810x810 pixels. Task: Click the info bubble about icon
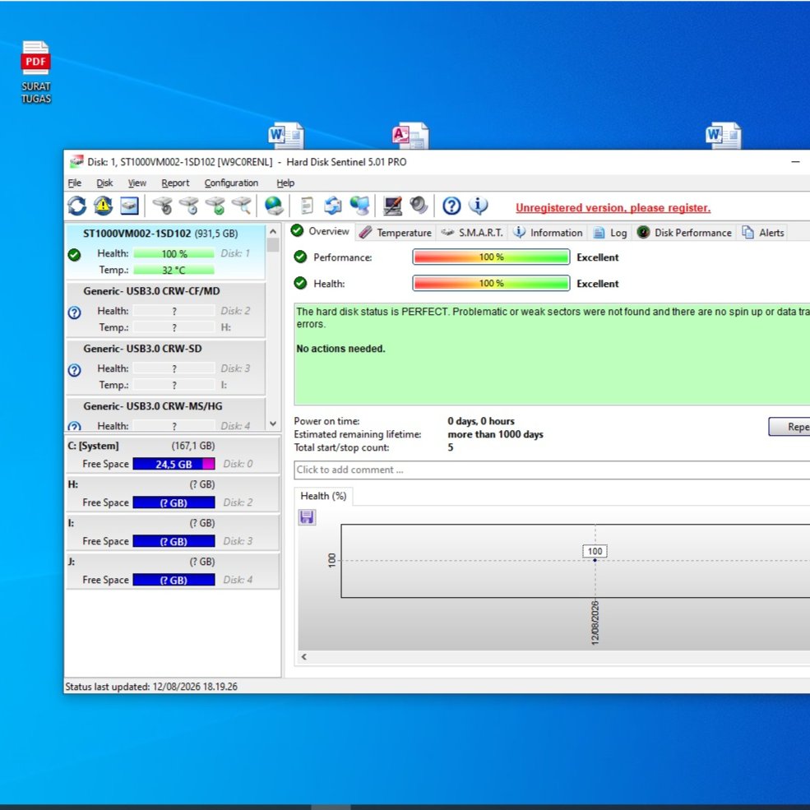478,206
